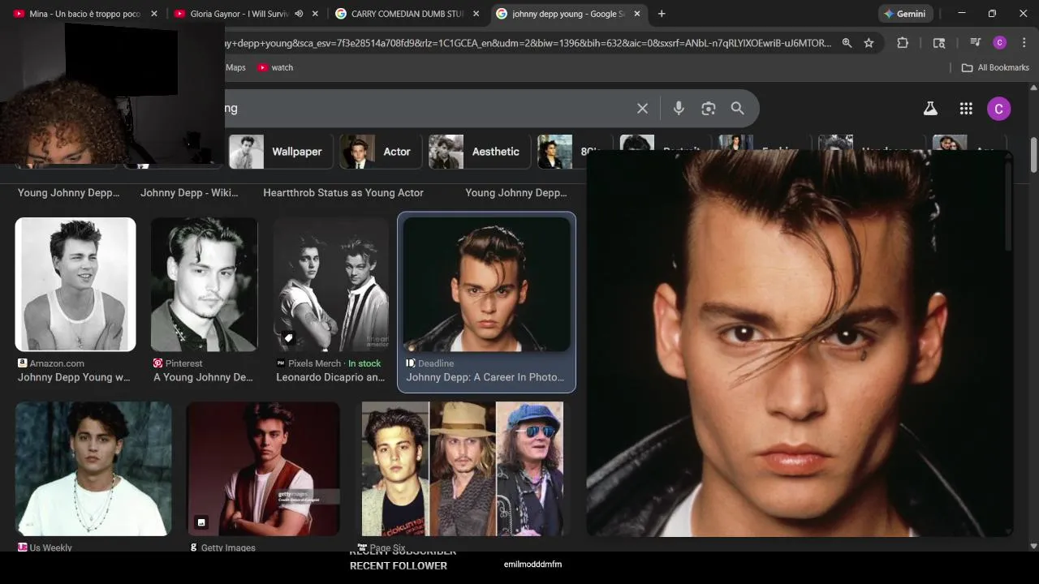1039x584 pixels.
Task: Open the All Bookmarks folder
Action: [x=995, y=67]
